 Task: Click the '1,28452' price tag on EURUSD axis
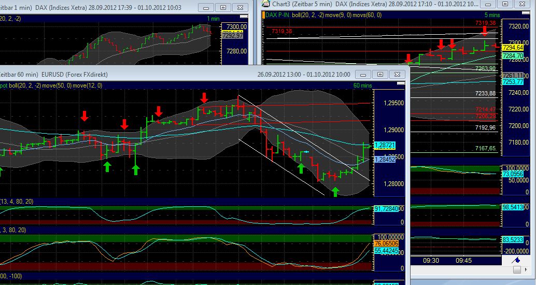385,159
